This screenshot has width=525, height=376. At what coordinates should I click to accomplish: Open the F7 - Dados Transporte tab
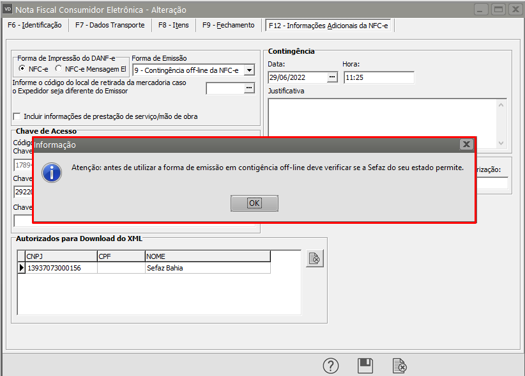(110, 25)
